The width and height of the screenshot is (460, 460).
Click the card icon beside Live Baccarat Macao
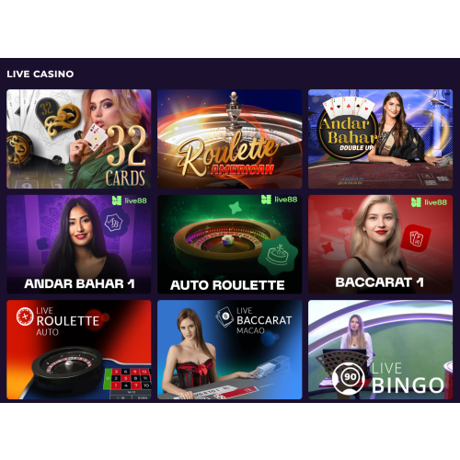pos(224,316)
